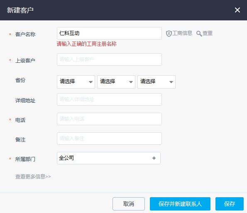The width and height of the screenshot is (247, 213).
Task: Close the 新建客户 dialog with X
Action: point(237,10)
